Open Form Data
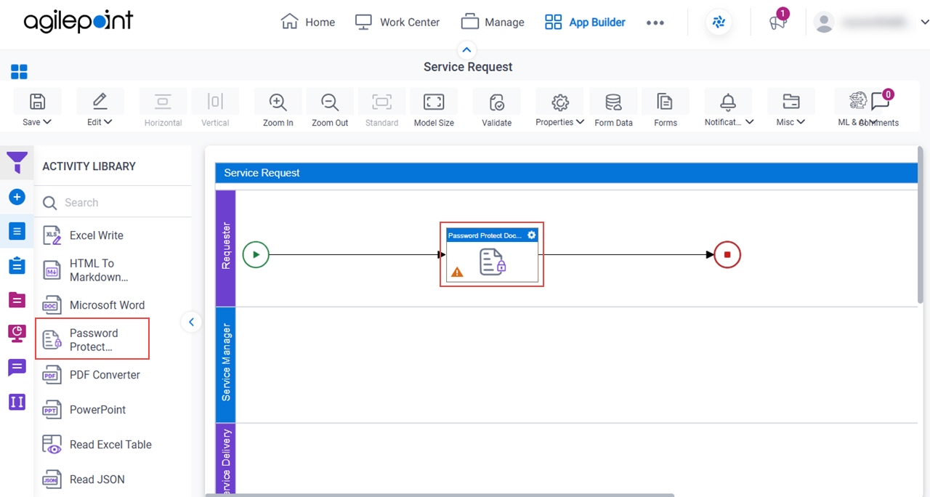The width and height of the screenshot is (930, 497). (613, 109)
